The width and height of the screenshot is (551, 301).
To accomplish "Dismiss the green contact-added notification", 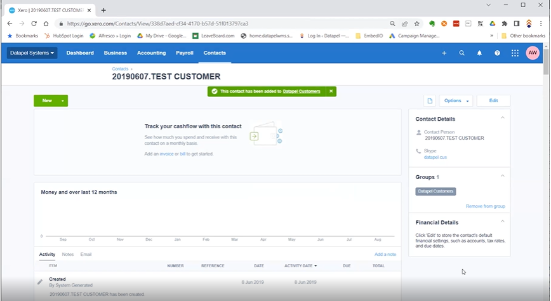I will 331,91.
